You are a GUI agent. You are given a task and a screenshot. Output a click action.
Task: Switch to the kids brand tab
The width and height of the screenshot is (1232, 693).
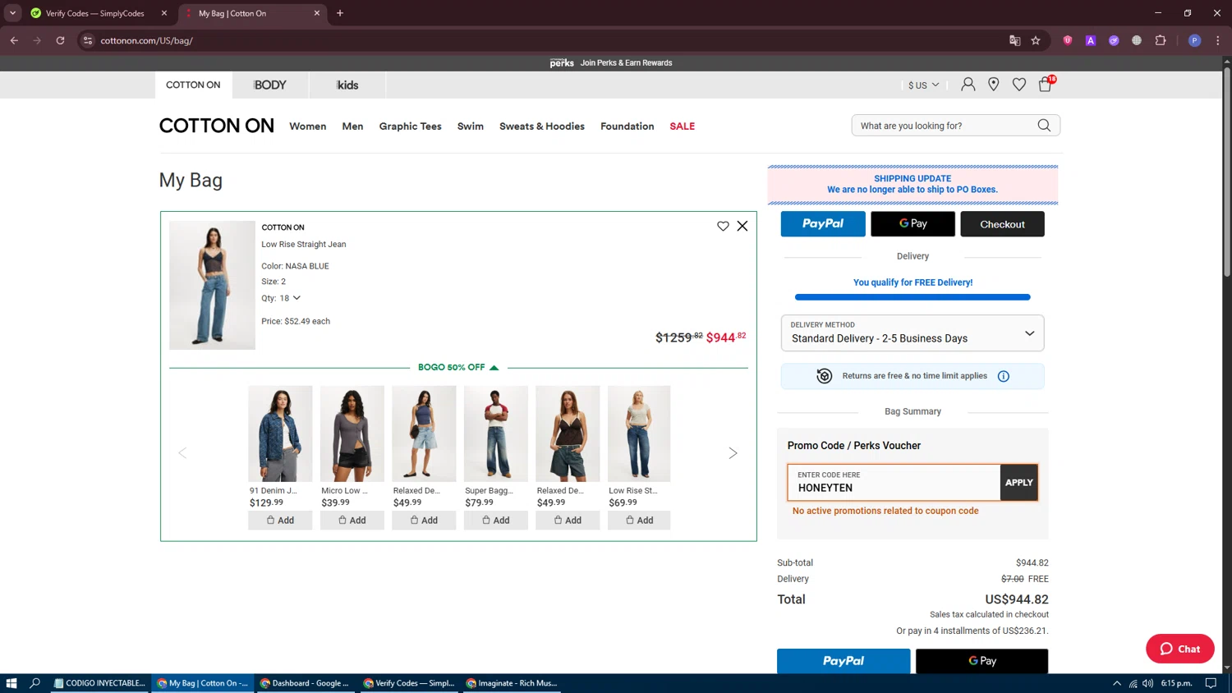coord(347,85)
